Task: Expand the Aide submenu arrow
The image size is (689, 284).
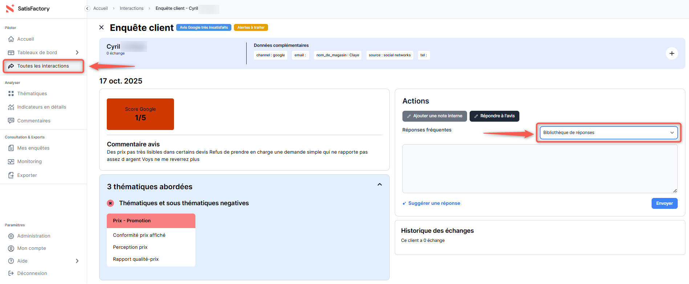Action: (x=77, y=261)
